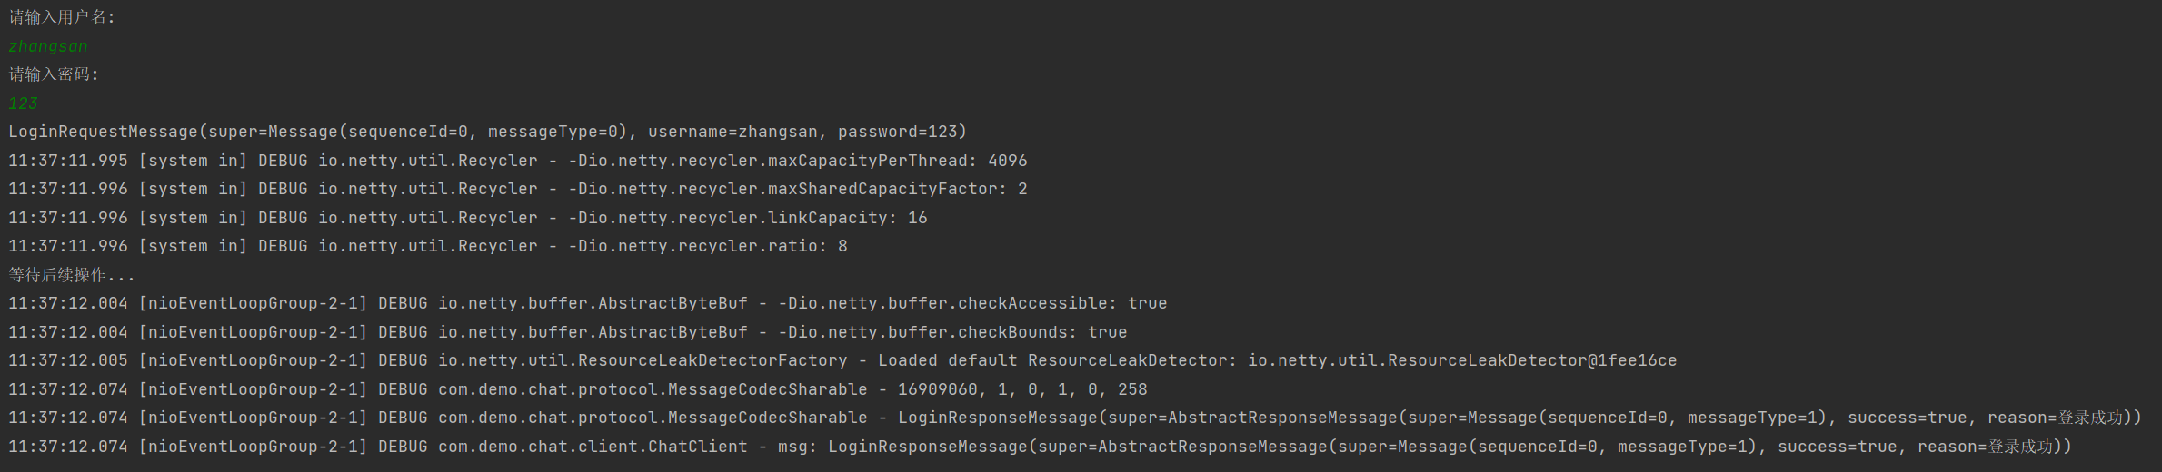Click 'LoginRequestMessage' at the line start
Viewport: 2162px width, 472px height.
103,132
